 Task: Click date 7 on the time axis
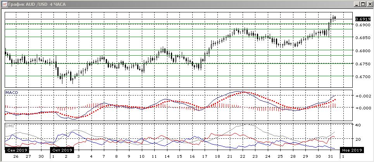click(104, 157)
